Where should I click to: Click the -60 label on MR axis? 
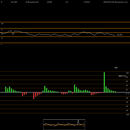(x=127, y=106)
